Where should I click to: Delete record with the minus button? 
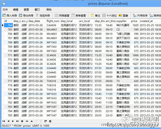(27, 121)
